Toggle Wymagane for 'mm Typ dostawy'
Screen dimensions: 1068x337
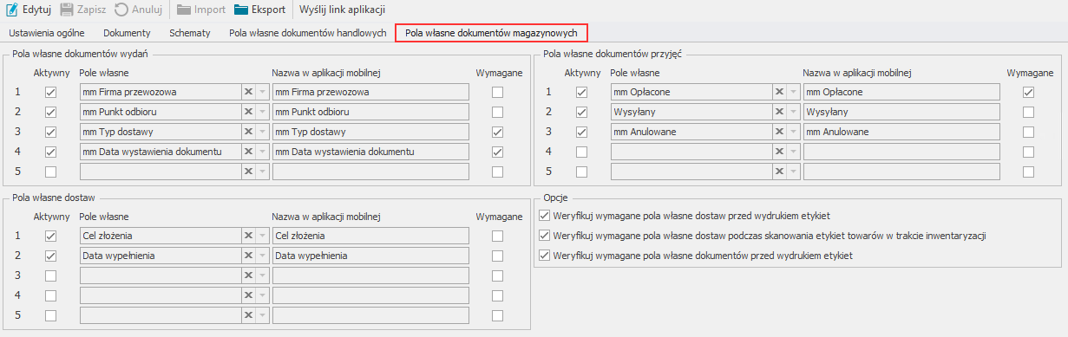(497, 132)
